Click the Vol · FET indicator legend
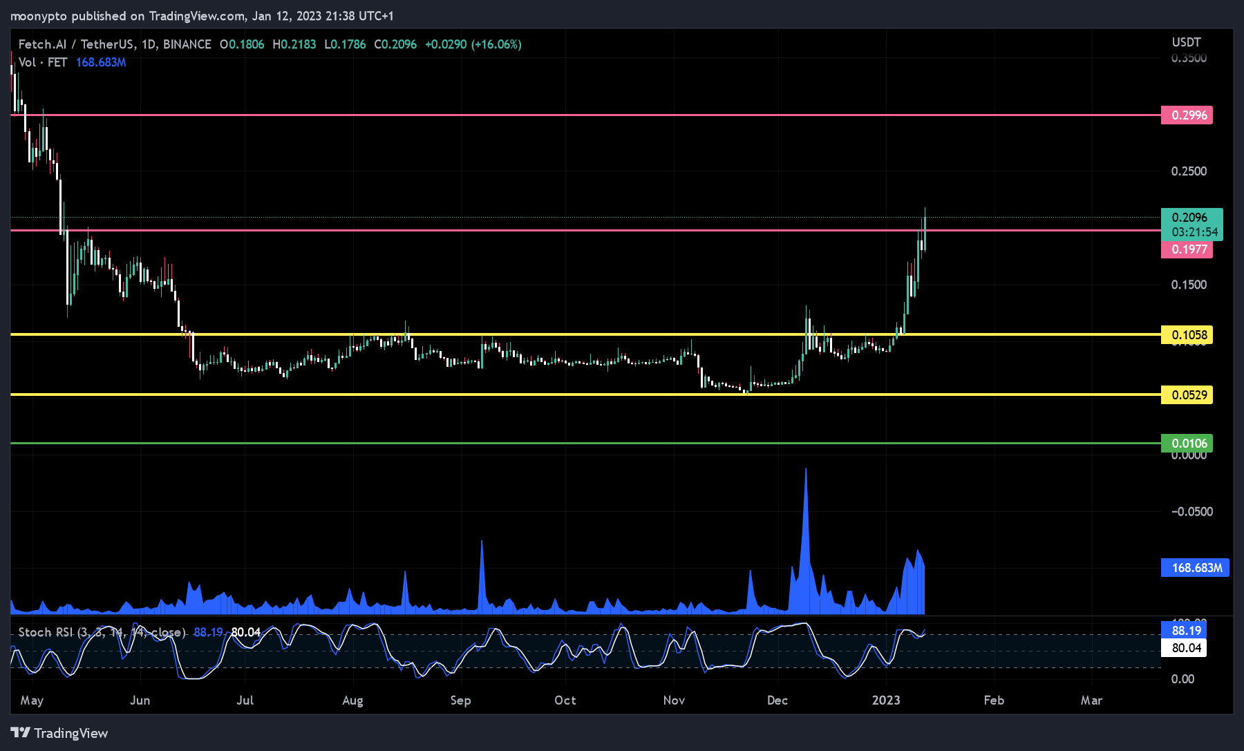The height and width of the screenshot is (751, 1244). [43, 62]
